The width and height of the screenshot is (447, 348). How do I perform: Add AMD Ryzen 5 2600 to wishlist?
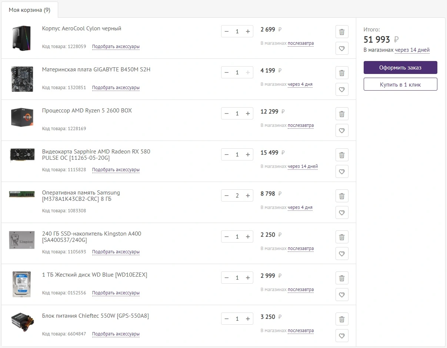click(x=342, y=130)
